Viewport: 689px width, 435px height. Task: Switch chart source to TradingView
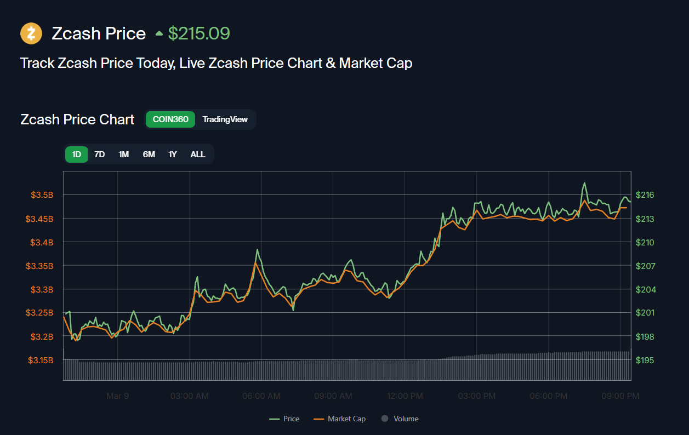coord(225,119)
